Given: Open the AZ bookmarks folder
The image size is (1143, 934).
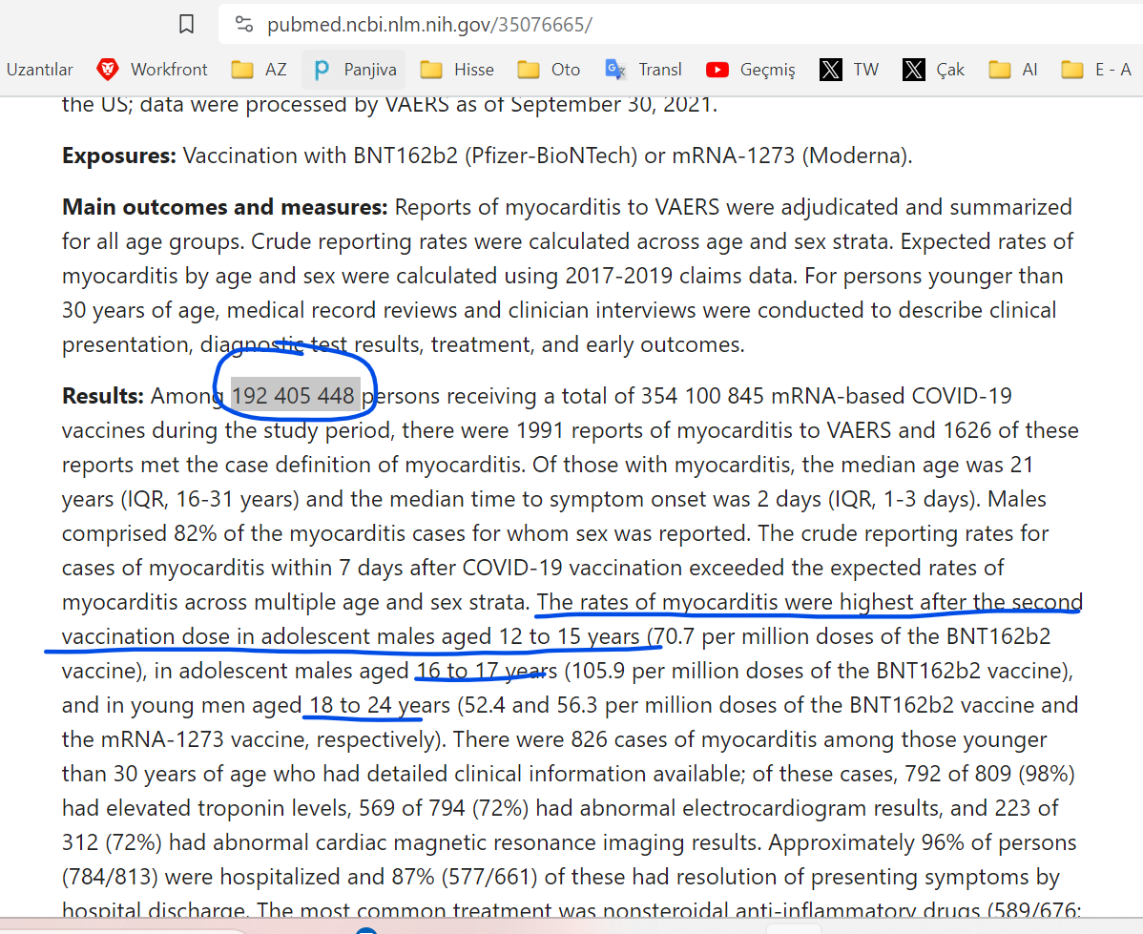Looking at the screenshot, I should click(259, 70).
